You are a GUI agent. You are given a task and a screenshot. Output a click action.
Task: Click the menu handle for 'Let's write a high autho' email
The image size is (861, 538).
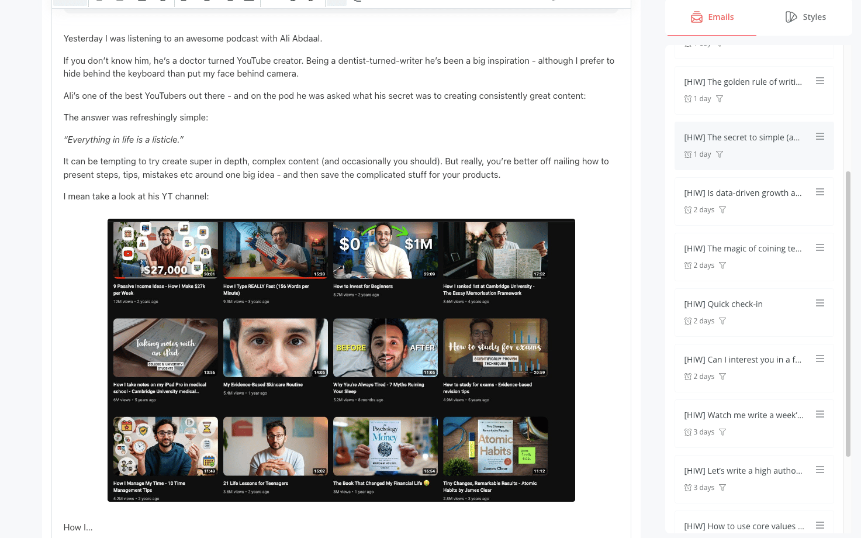pos(820,470)
